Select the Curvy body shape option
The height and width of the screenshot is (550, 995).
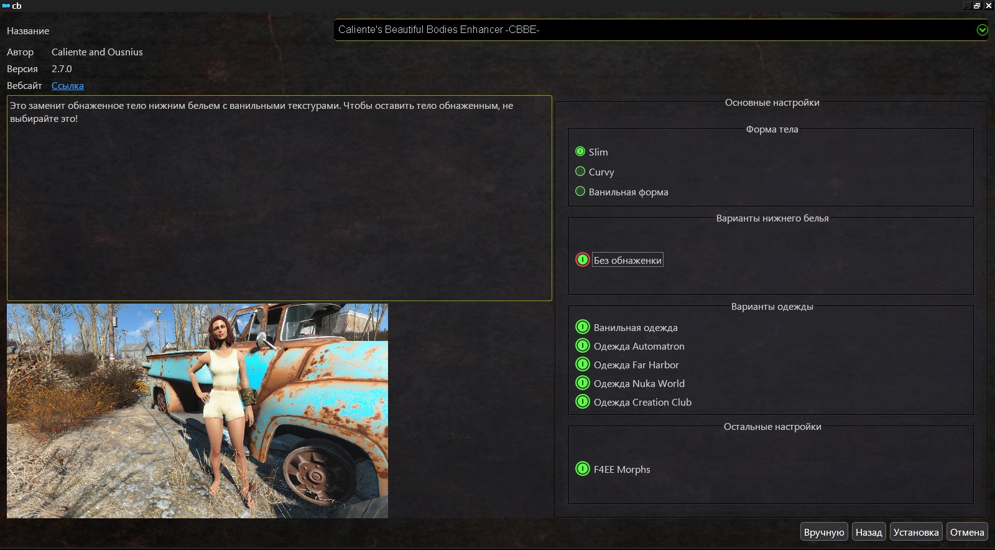click(x=595, y=172)
